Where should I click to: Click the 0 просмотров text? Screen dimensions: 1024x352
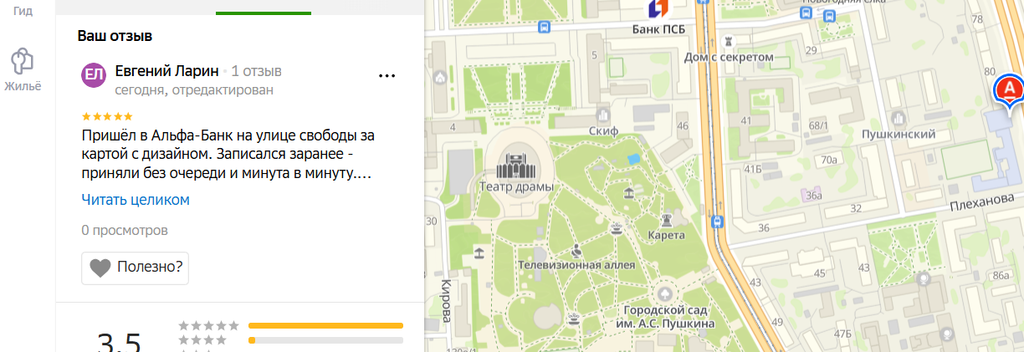[x=125, y=230]
